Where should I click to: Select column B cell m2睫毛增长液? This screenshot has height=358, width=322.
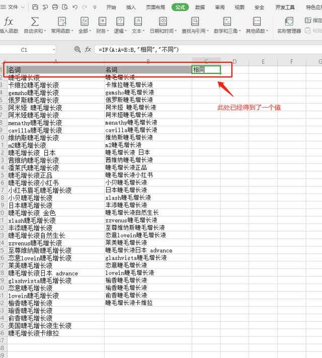tap(148, 145)
